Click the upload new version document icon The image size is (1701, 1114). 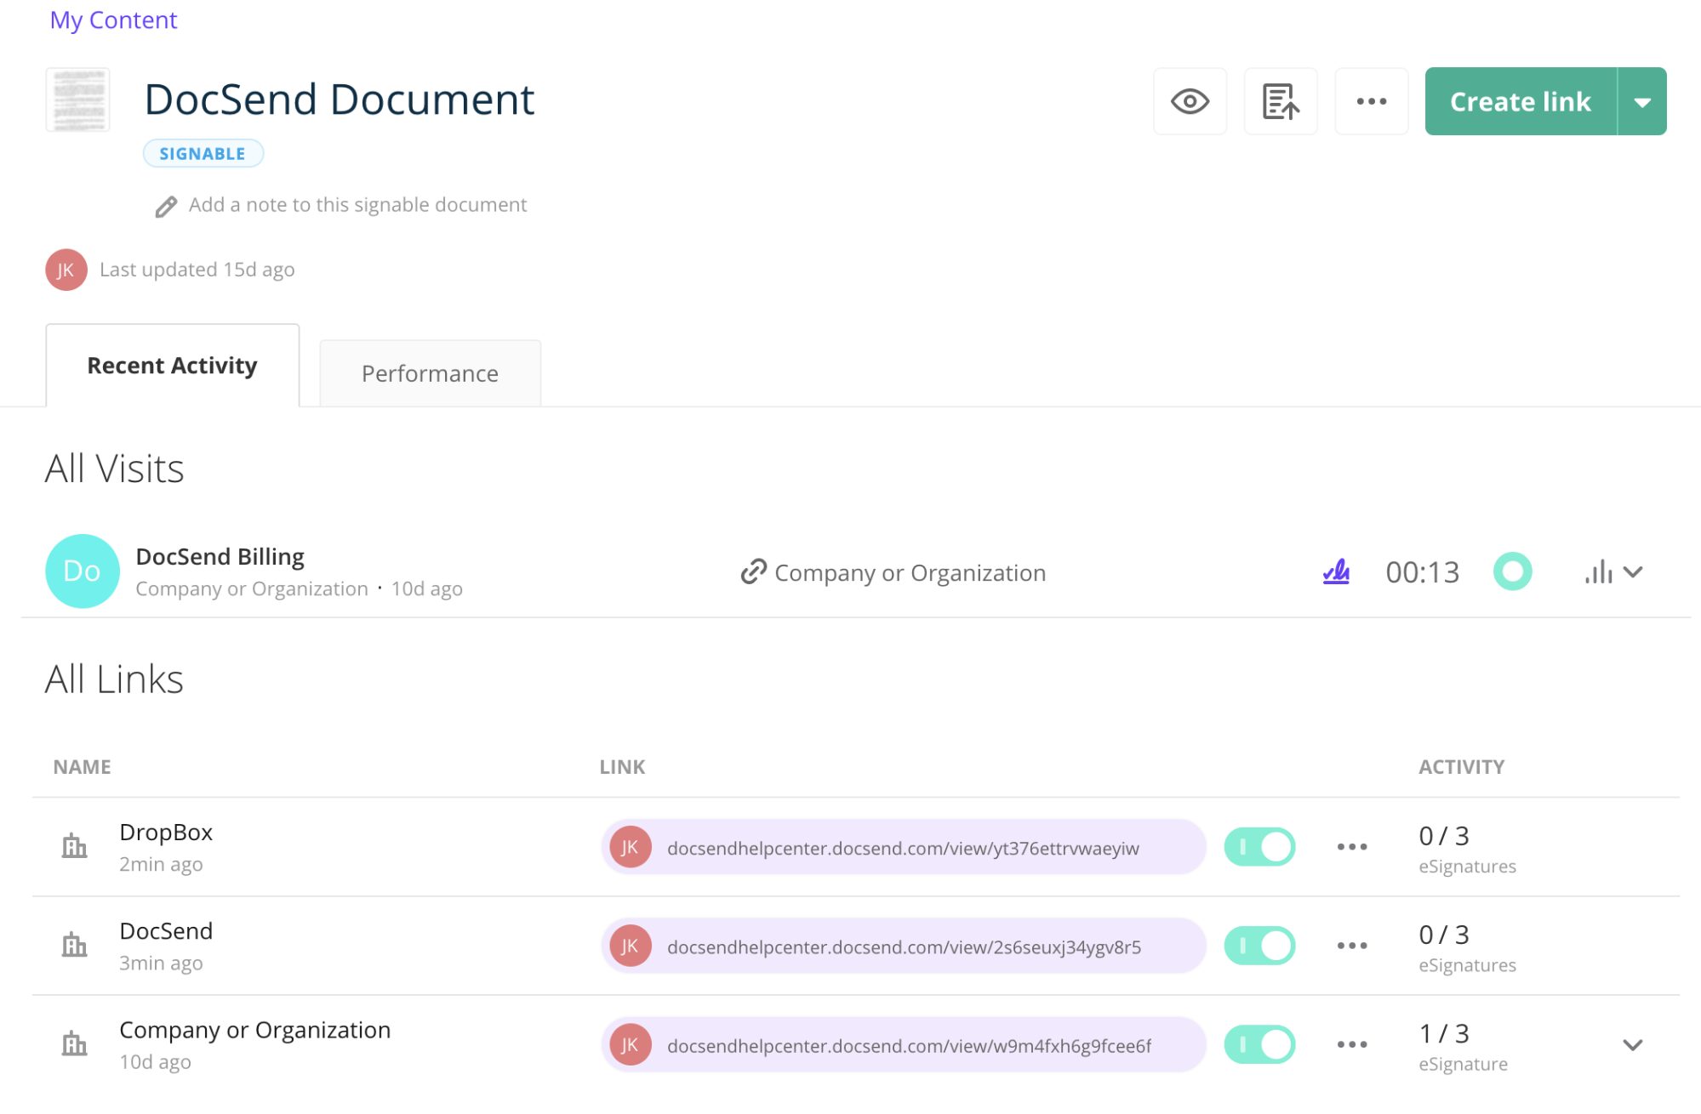pyautogui.click(x=1281, y=101)
